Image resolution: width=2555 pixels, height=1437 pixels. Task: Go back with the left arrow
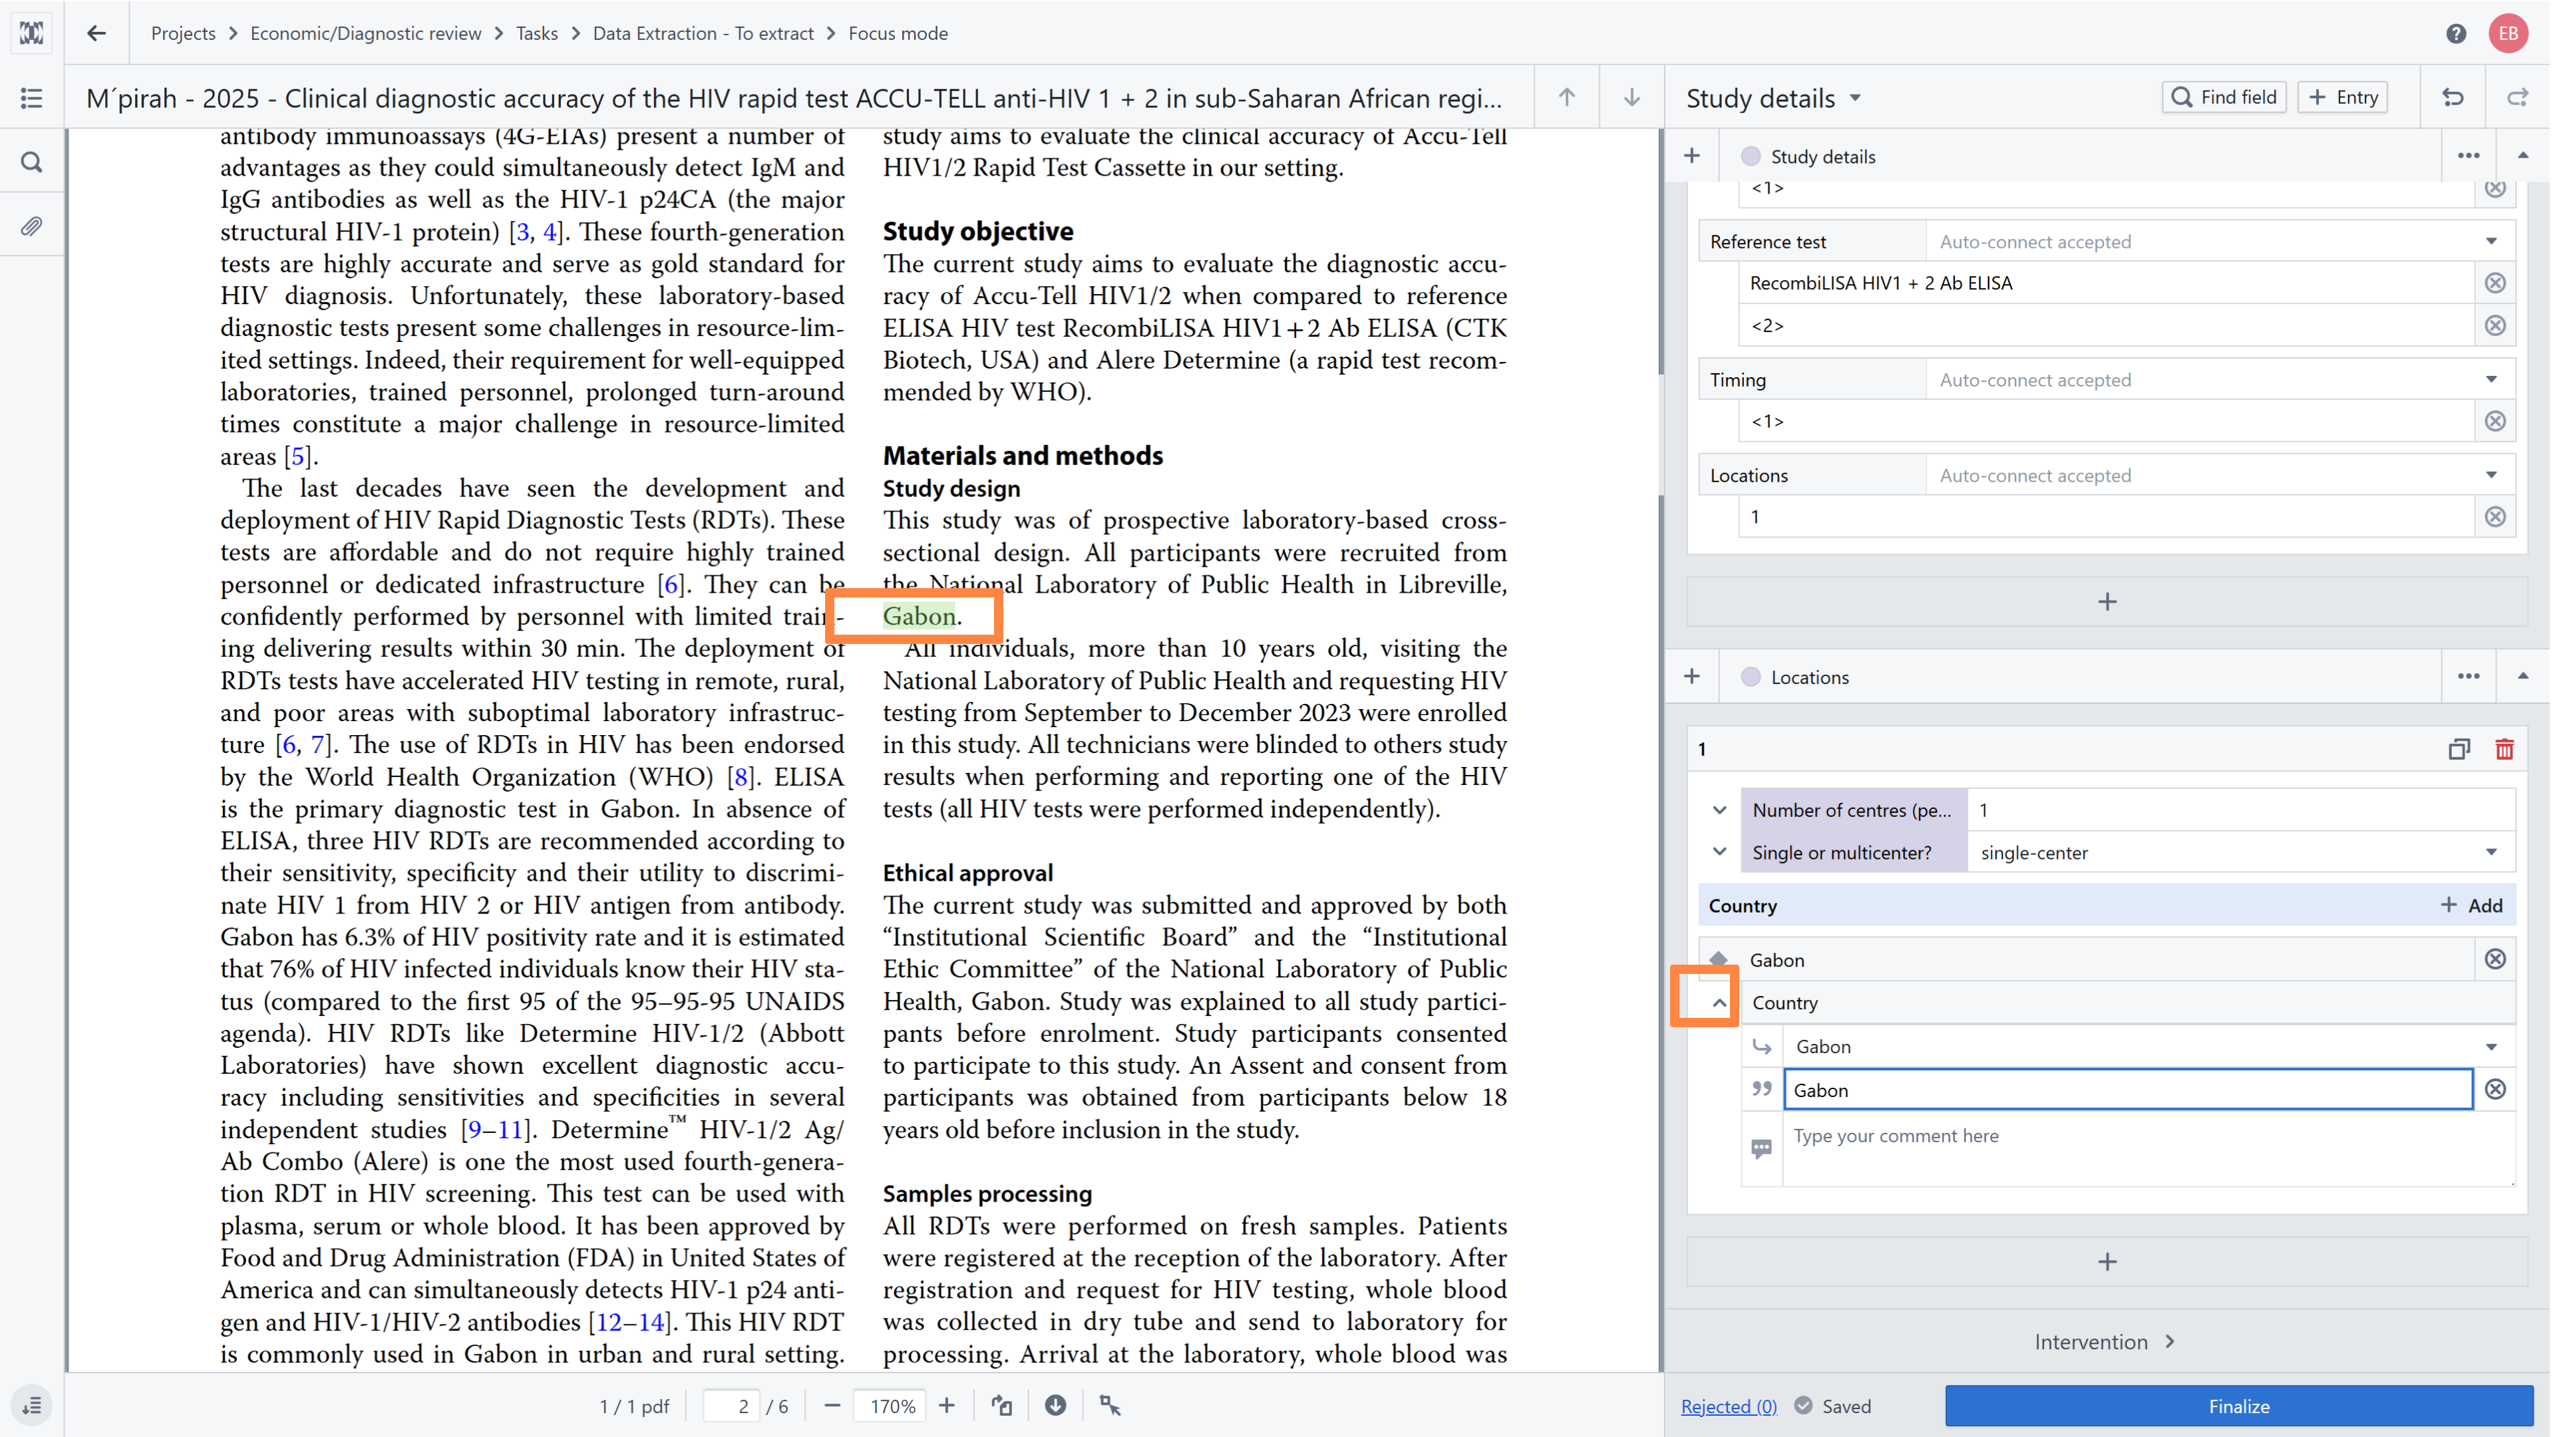pos(96,33)
